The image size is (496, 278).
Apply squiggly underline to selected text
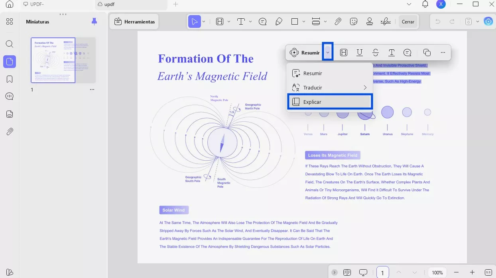(392, 52)
